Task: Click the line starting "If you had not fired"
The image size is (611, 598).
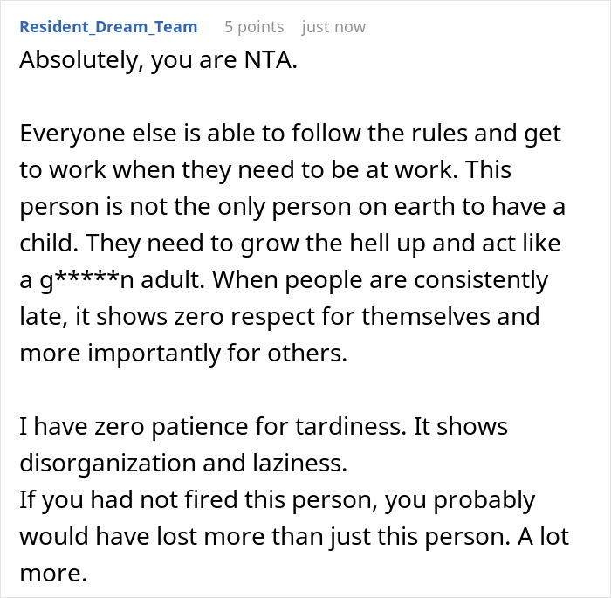Action: (x=277, y=500)
